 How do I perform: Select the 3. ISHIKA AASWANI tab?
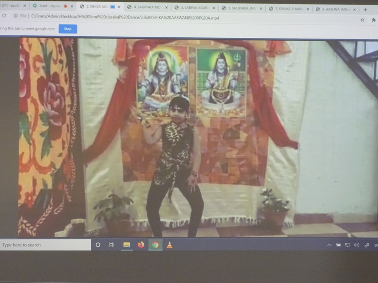pyautogui.click(x=99, y=6)
